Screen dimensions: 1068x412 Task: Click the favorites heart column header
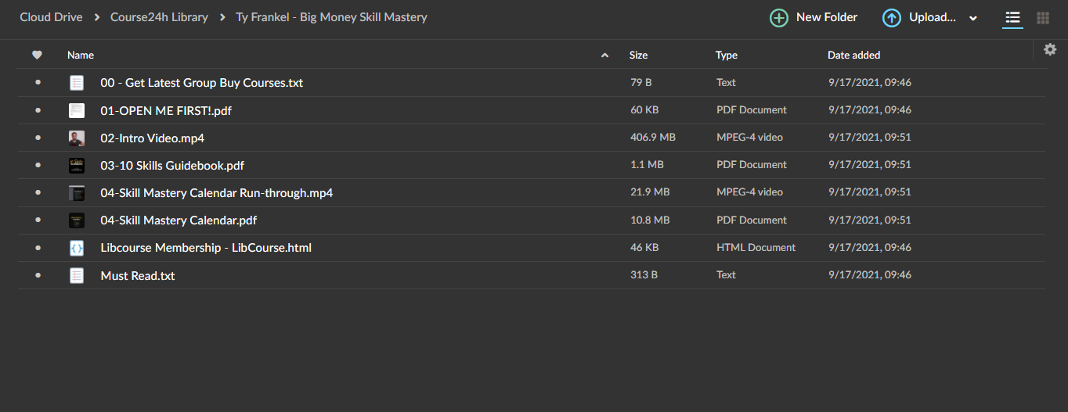coord(37,55)
